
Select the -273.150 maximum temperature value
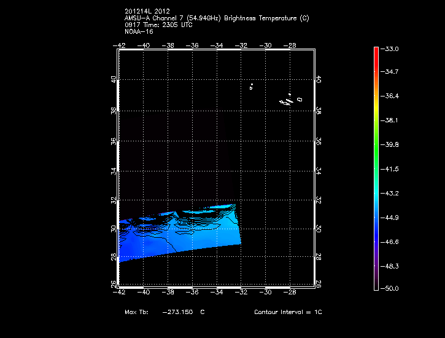coord(178,312)
